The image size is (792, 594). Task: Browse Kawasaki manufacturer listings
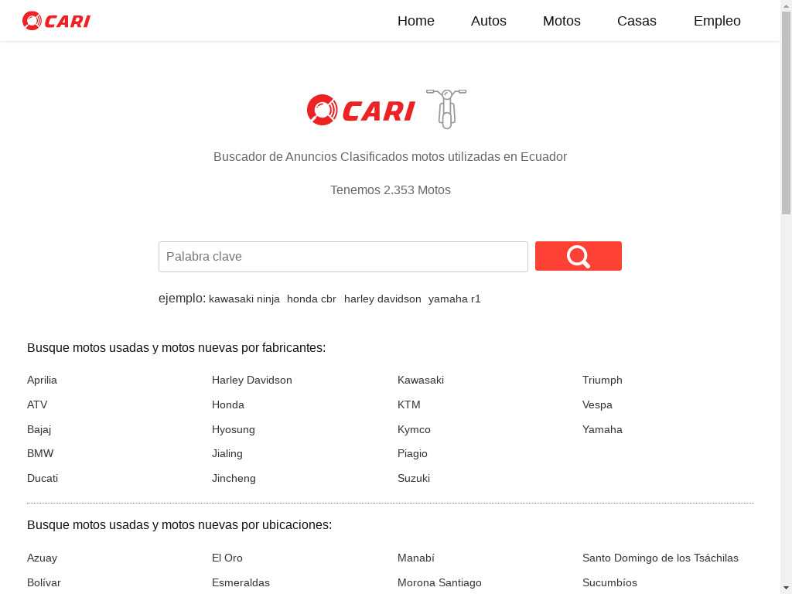tap(420, 380)
